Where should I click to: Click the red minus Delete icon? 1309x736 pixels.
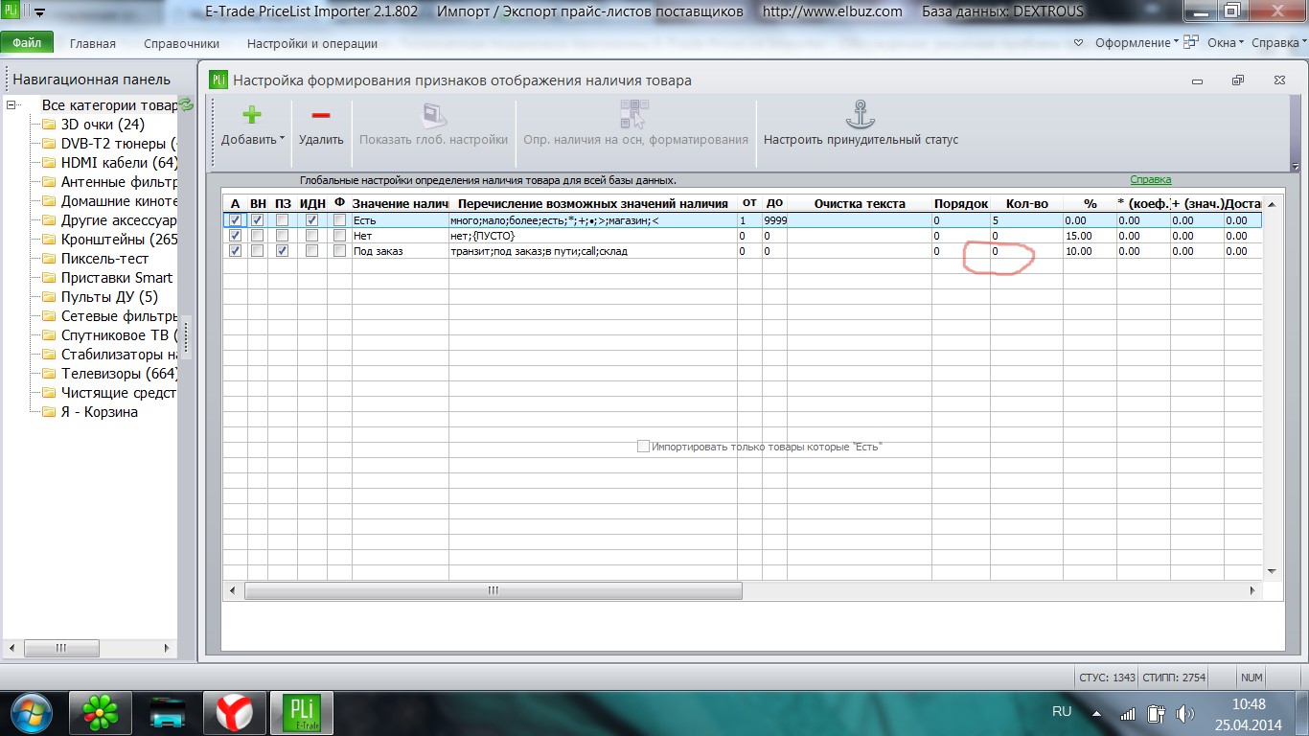click(321, 115)
